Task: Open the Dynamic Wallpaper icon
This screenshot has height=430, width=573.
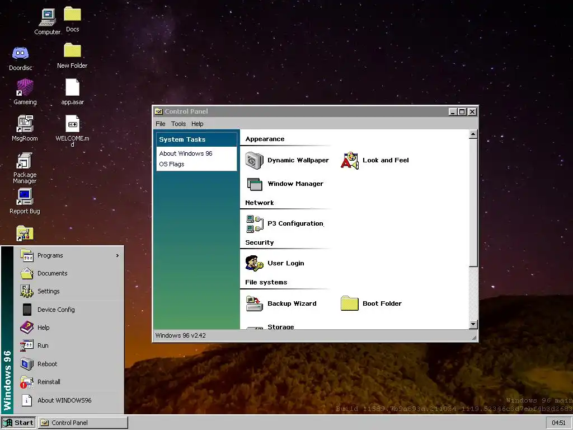Action: pos(255,161)
